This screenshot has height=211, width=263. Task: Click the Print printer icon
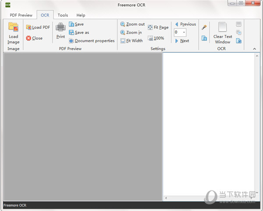[x=60, y=27]
